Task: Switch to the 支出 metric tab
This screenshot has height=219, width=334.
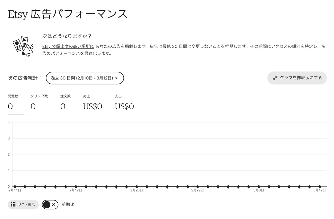Action: [124, 102]
